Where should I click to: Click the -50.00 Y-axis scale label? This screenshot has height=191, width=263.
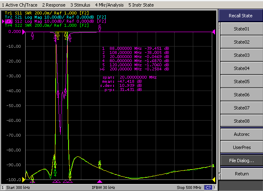click(14, 106)
